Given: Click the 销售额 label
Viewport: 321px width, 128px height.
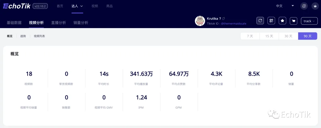Looking at the screenshot, I should click(x=66, y=107).
